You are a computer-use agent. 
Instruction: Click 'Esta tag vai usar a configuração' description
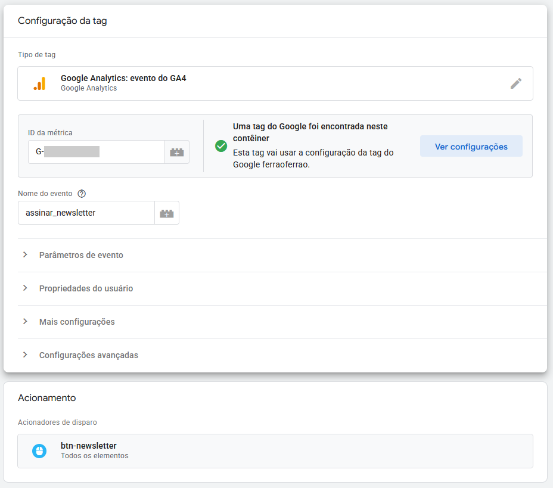coord(313,158)
